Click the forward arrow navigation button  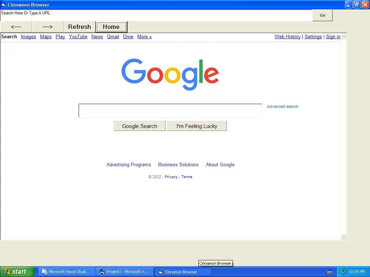click(47, 27)
